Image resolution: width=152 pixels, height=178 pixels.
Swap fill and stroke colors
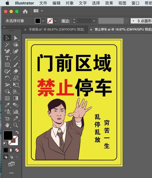[x=17, y=132]
